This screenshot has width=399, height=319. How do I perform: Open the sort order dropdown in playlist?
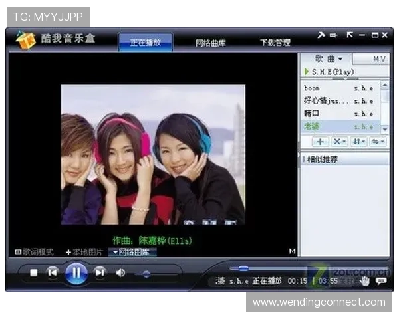pyautogui.click(x=358, y=142)
